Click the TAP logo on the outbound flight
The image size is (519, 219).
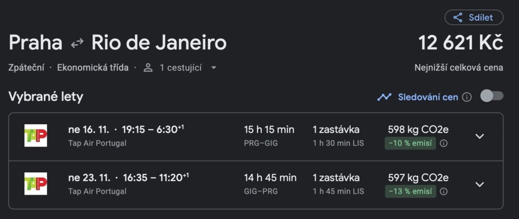(35, 136)
